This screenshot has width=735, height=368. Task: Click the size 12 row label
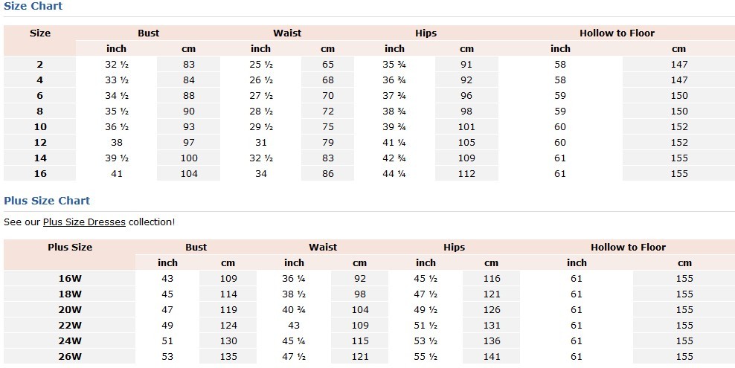click(x=40, y=143)
